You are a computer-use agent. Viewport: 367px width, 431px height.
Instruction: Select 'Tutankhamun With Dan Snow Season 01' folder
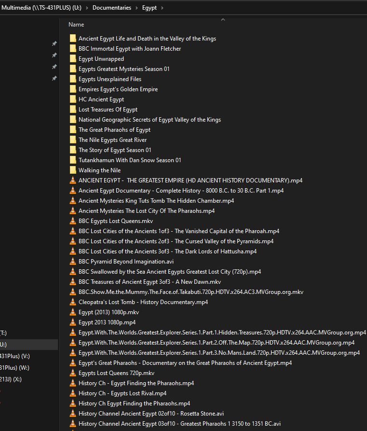click(130, 160)
